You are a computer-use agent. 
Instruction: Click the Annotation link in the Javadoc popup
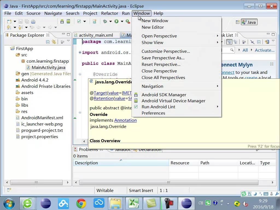tap(125, 120)
